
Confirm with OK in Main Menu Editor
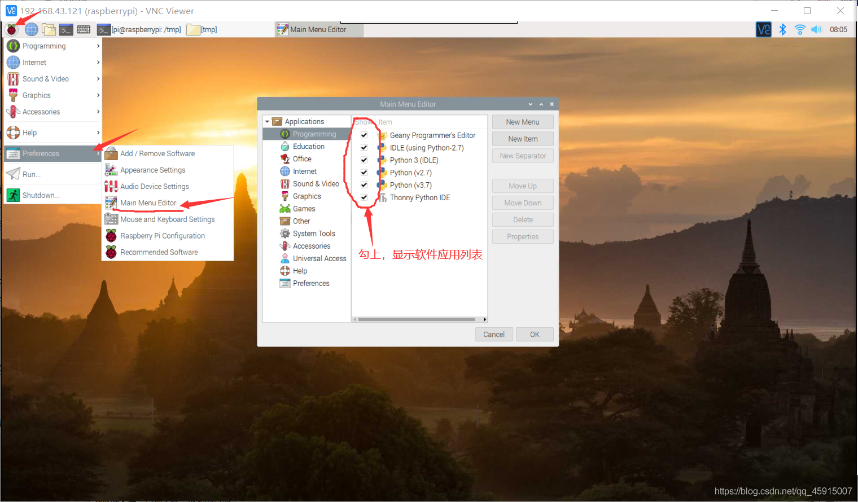coord(535,334)
